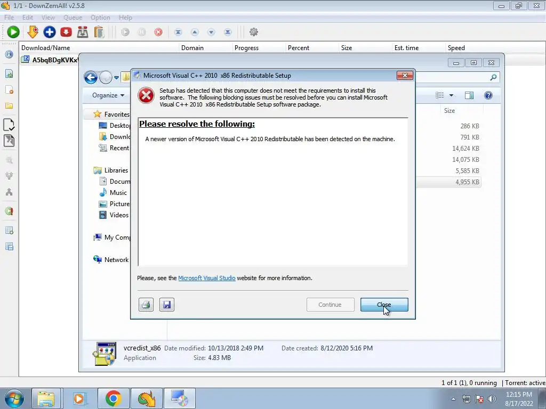Image resolution: width=546 pixels, height=409 pixels.
Task: Select Network in Explorer navigation pane
Action: click(x=116, y=260)
